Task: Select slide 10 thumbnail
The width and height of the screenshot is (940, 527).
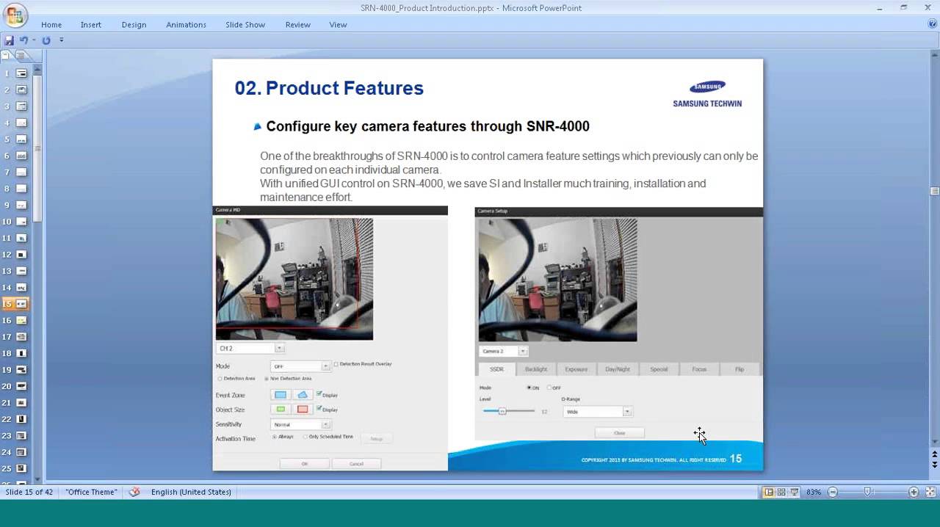Action: coord(21,222)
